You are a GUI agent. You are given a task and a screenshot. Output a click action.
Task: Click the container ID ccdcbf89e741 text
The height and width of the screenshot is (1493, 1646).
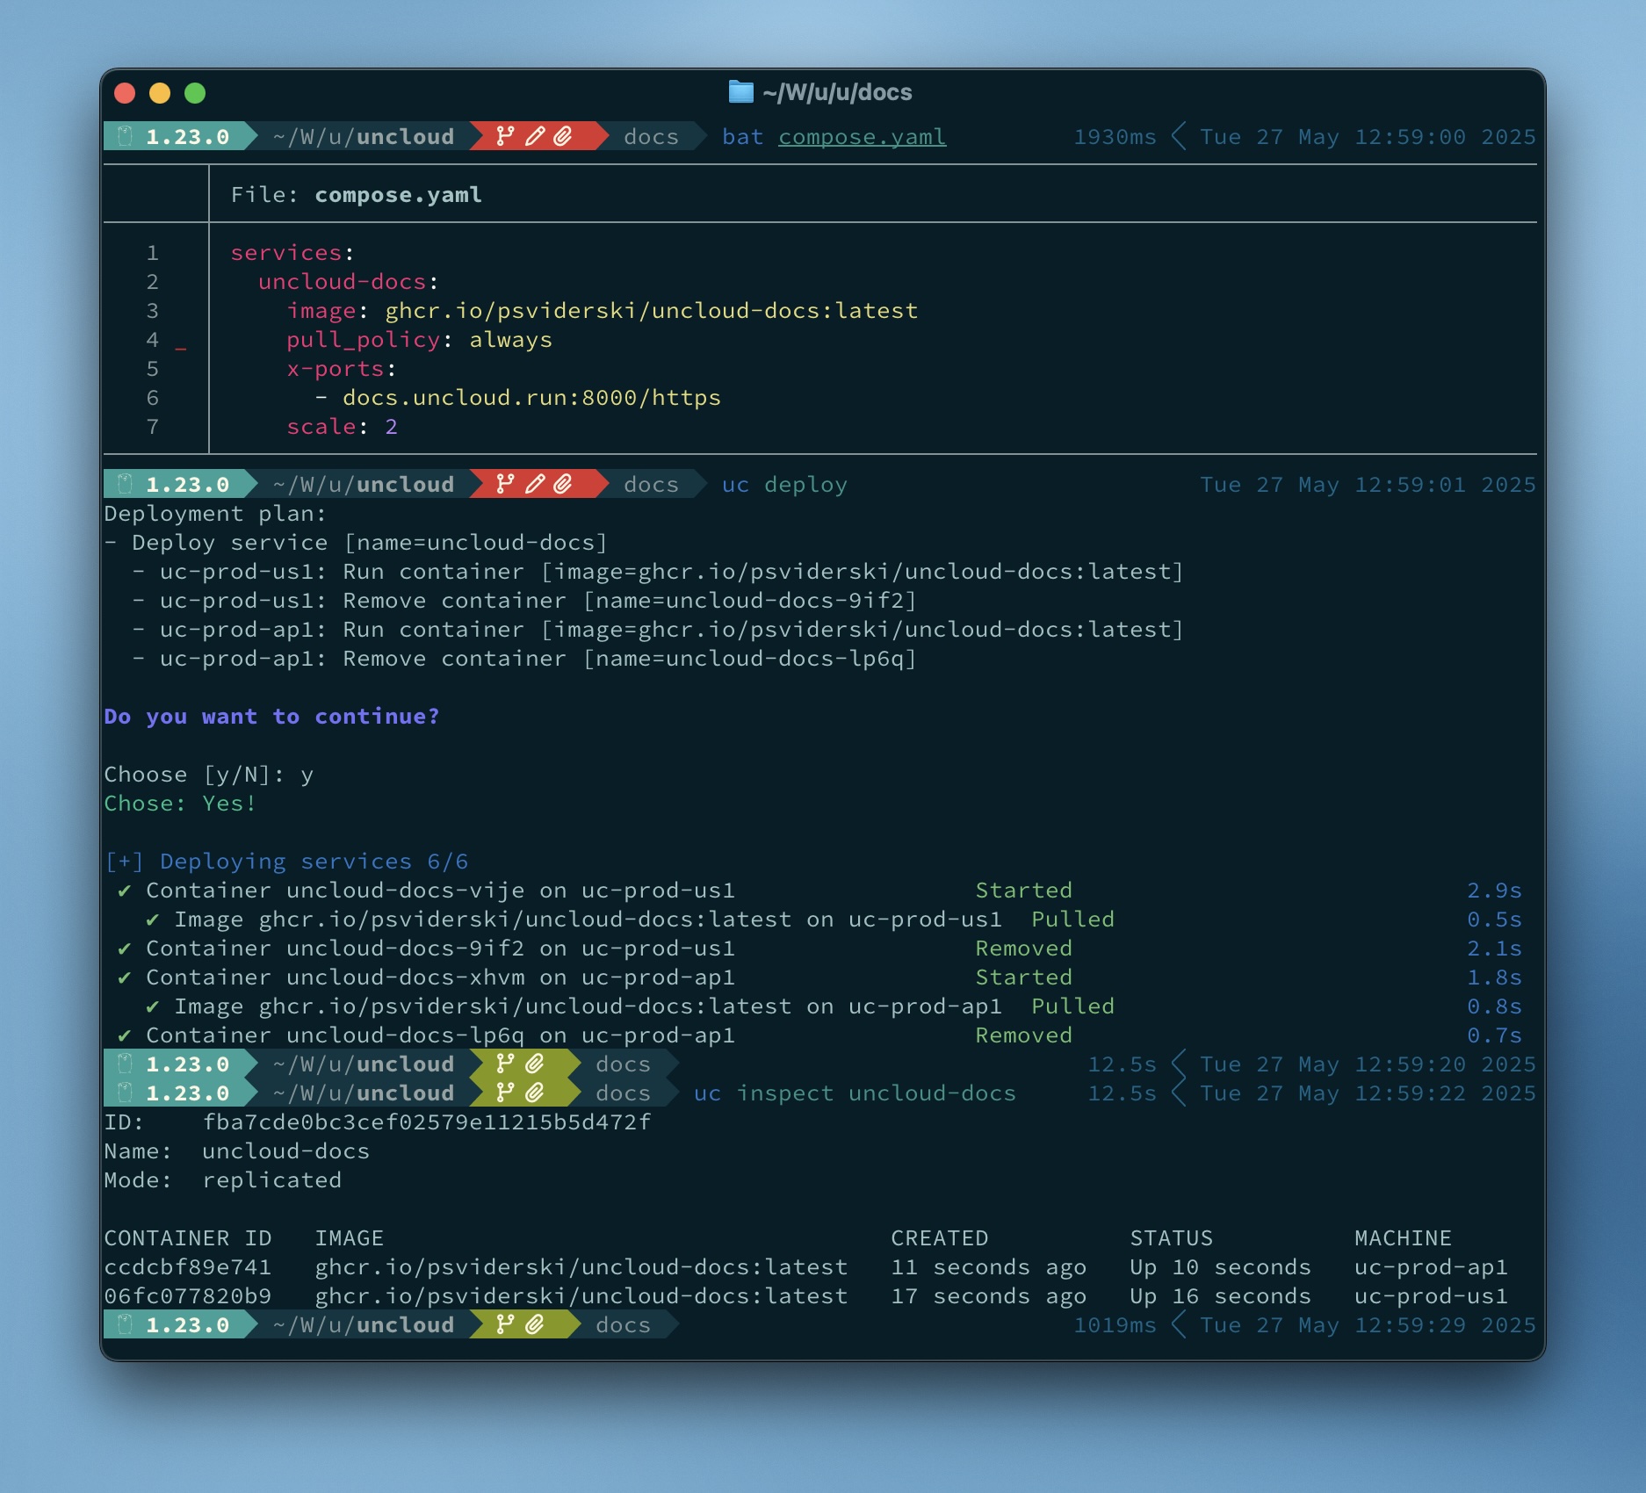189,1266
